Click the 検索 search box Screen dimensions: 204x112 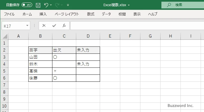pos(183,5)
